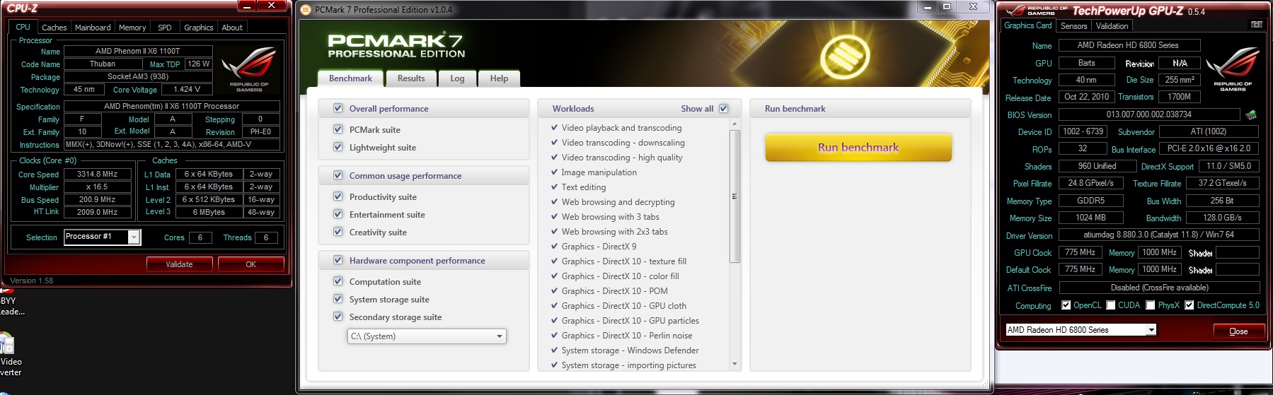This screenshot has height=395, width=1273.
Task: Switch to Results tab in PCMark
Action: (x=411, y=78)
